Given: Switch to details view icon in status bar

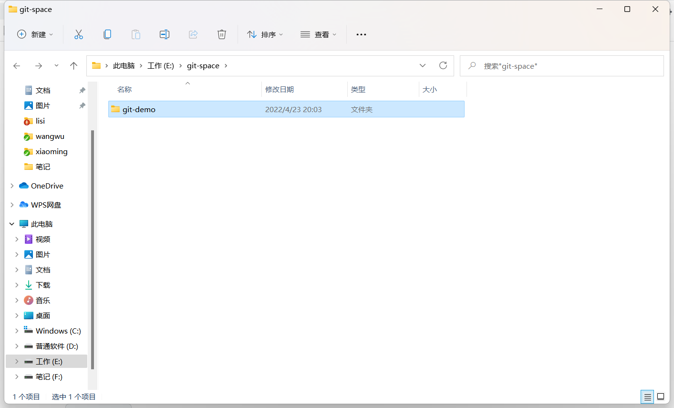Looking at the screenshot, I should point(647,397).
